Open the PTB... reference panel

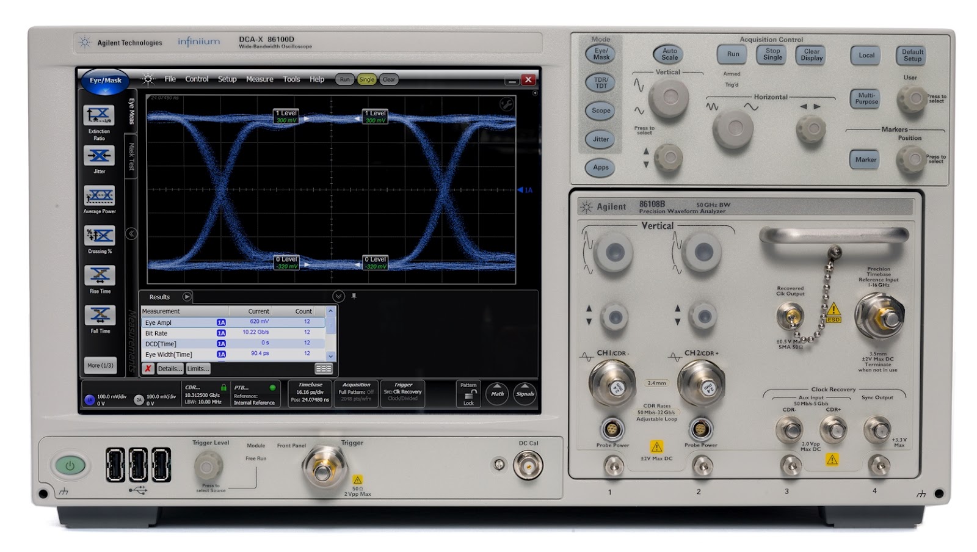point(255,394)
